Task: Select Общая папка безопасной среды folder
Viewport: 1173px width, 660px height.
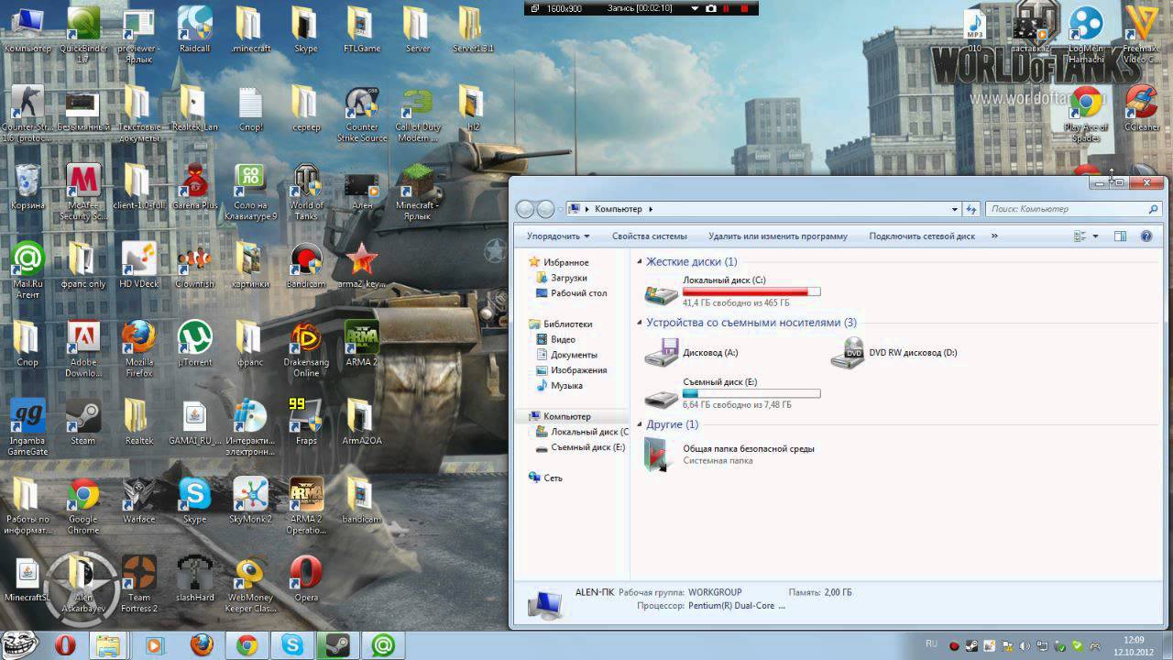Action: [x=729, y=455]
